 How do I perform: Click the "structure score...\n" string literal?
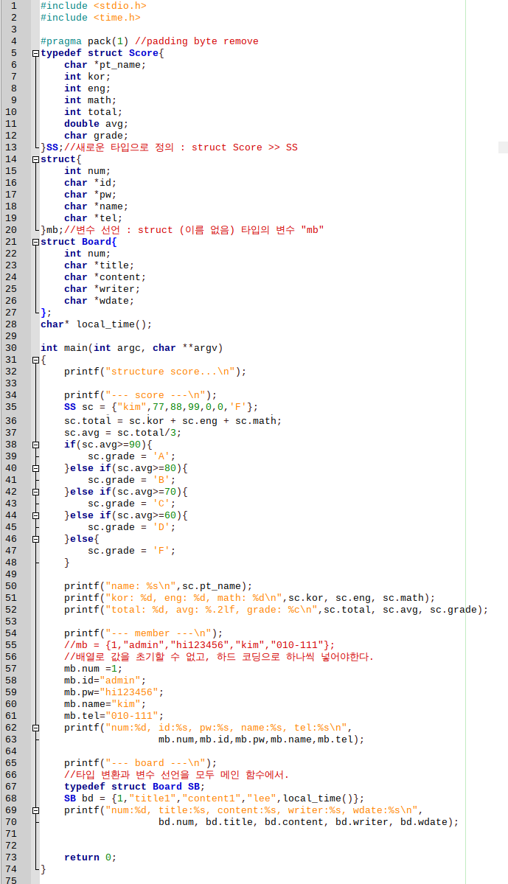coord(170,372)
